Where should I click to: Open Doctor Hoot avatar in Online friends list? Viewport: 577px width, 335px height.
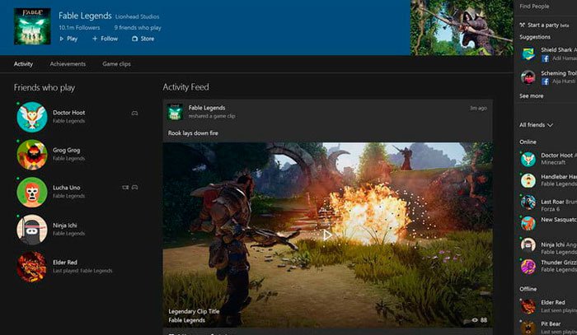pyautogui.click(x=528, y=159)
